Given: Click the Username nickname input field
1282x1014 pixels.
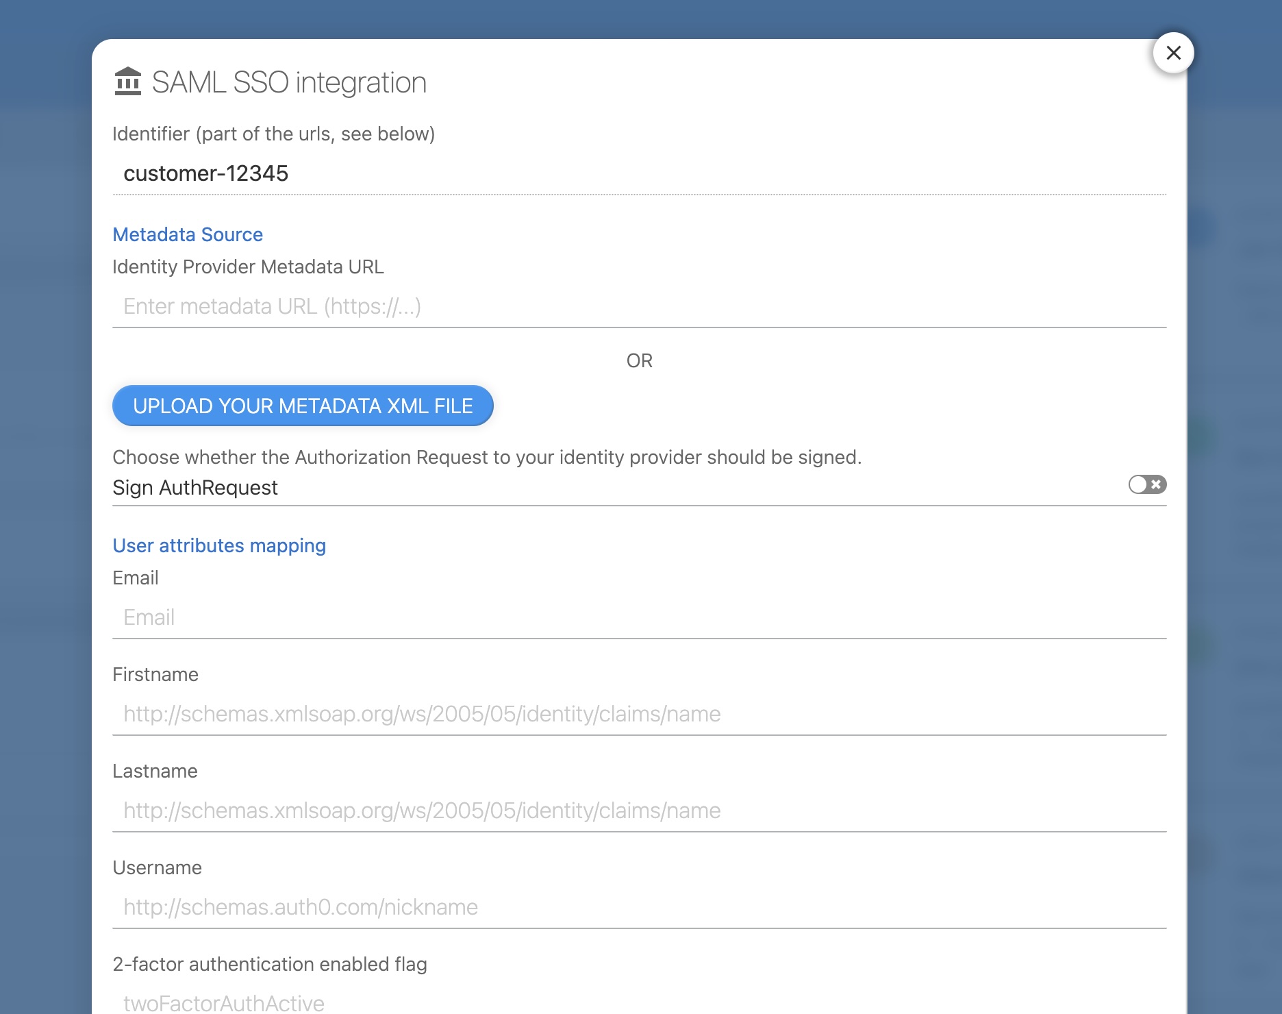Looking at the screenshot, I should point(638,908).
